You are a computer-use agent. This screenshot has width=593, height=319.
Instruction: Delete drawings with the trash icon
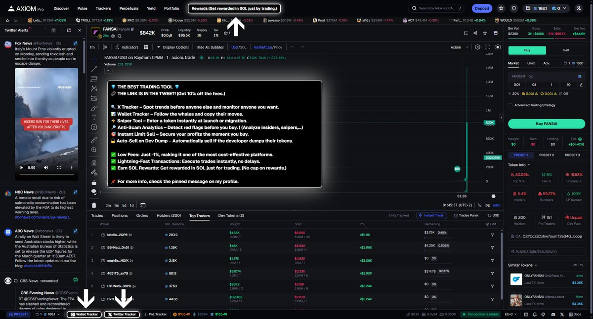pos(94,205)
